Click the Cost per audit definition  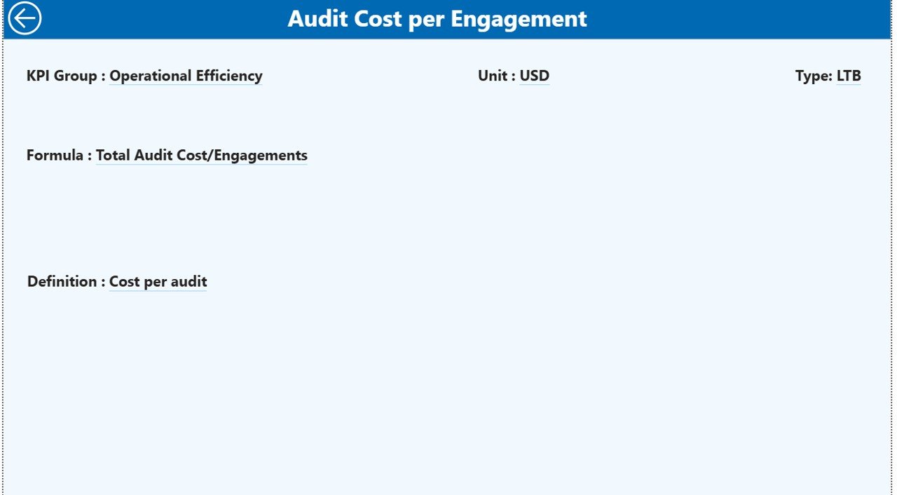(158, 281)
